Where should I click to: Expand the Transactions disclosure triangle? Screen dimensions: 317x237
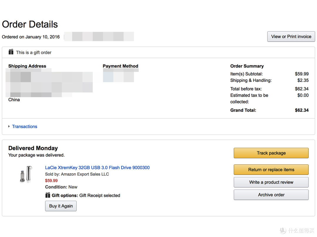click(9, 126)
